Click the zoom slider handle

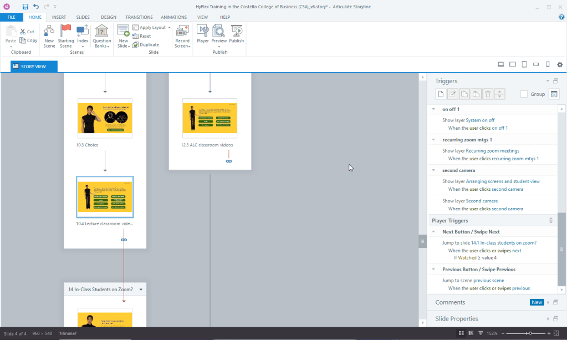pyautogui.click(x=530, y=333)
